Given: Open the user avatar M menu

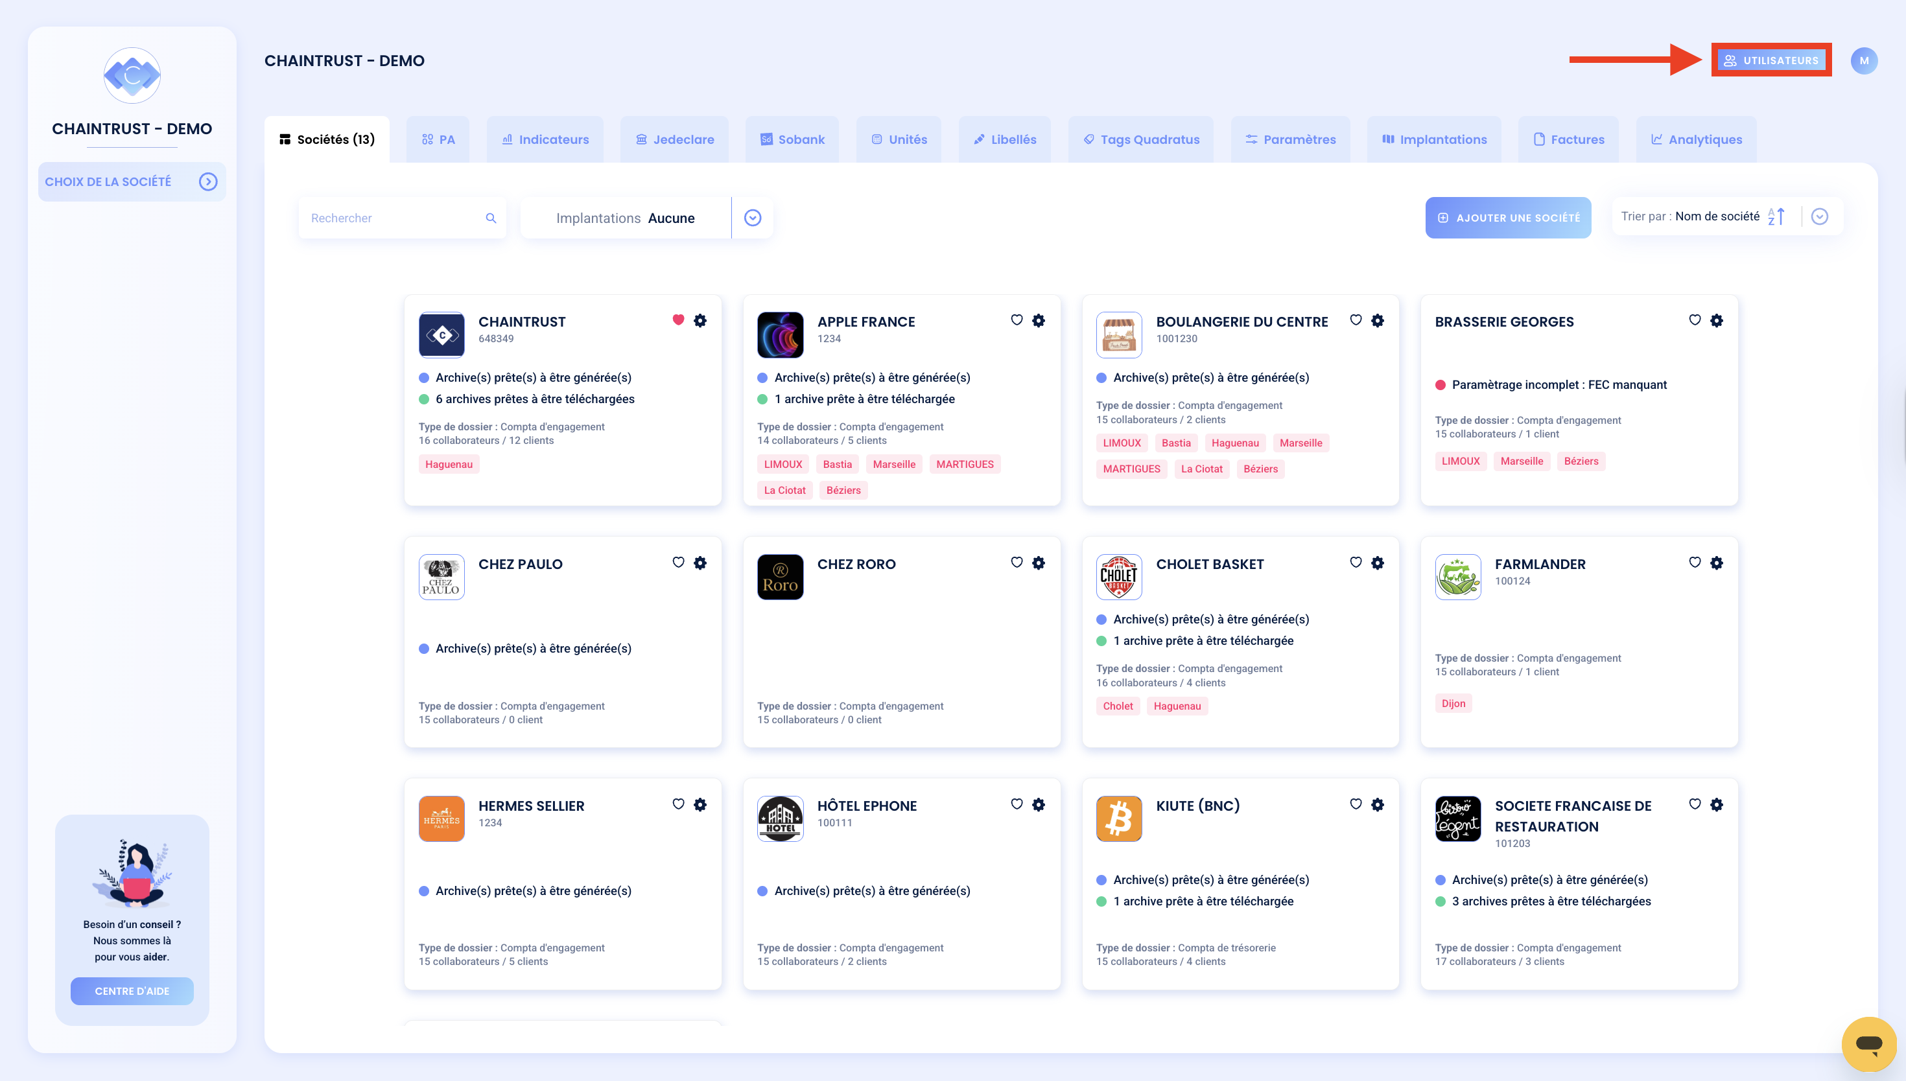Looking at the screenshot, I should click(x=1864, y=61).
